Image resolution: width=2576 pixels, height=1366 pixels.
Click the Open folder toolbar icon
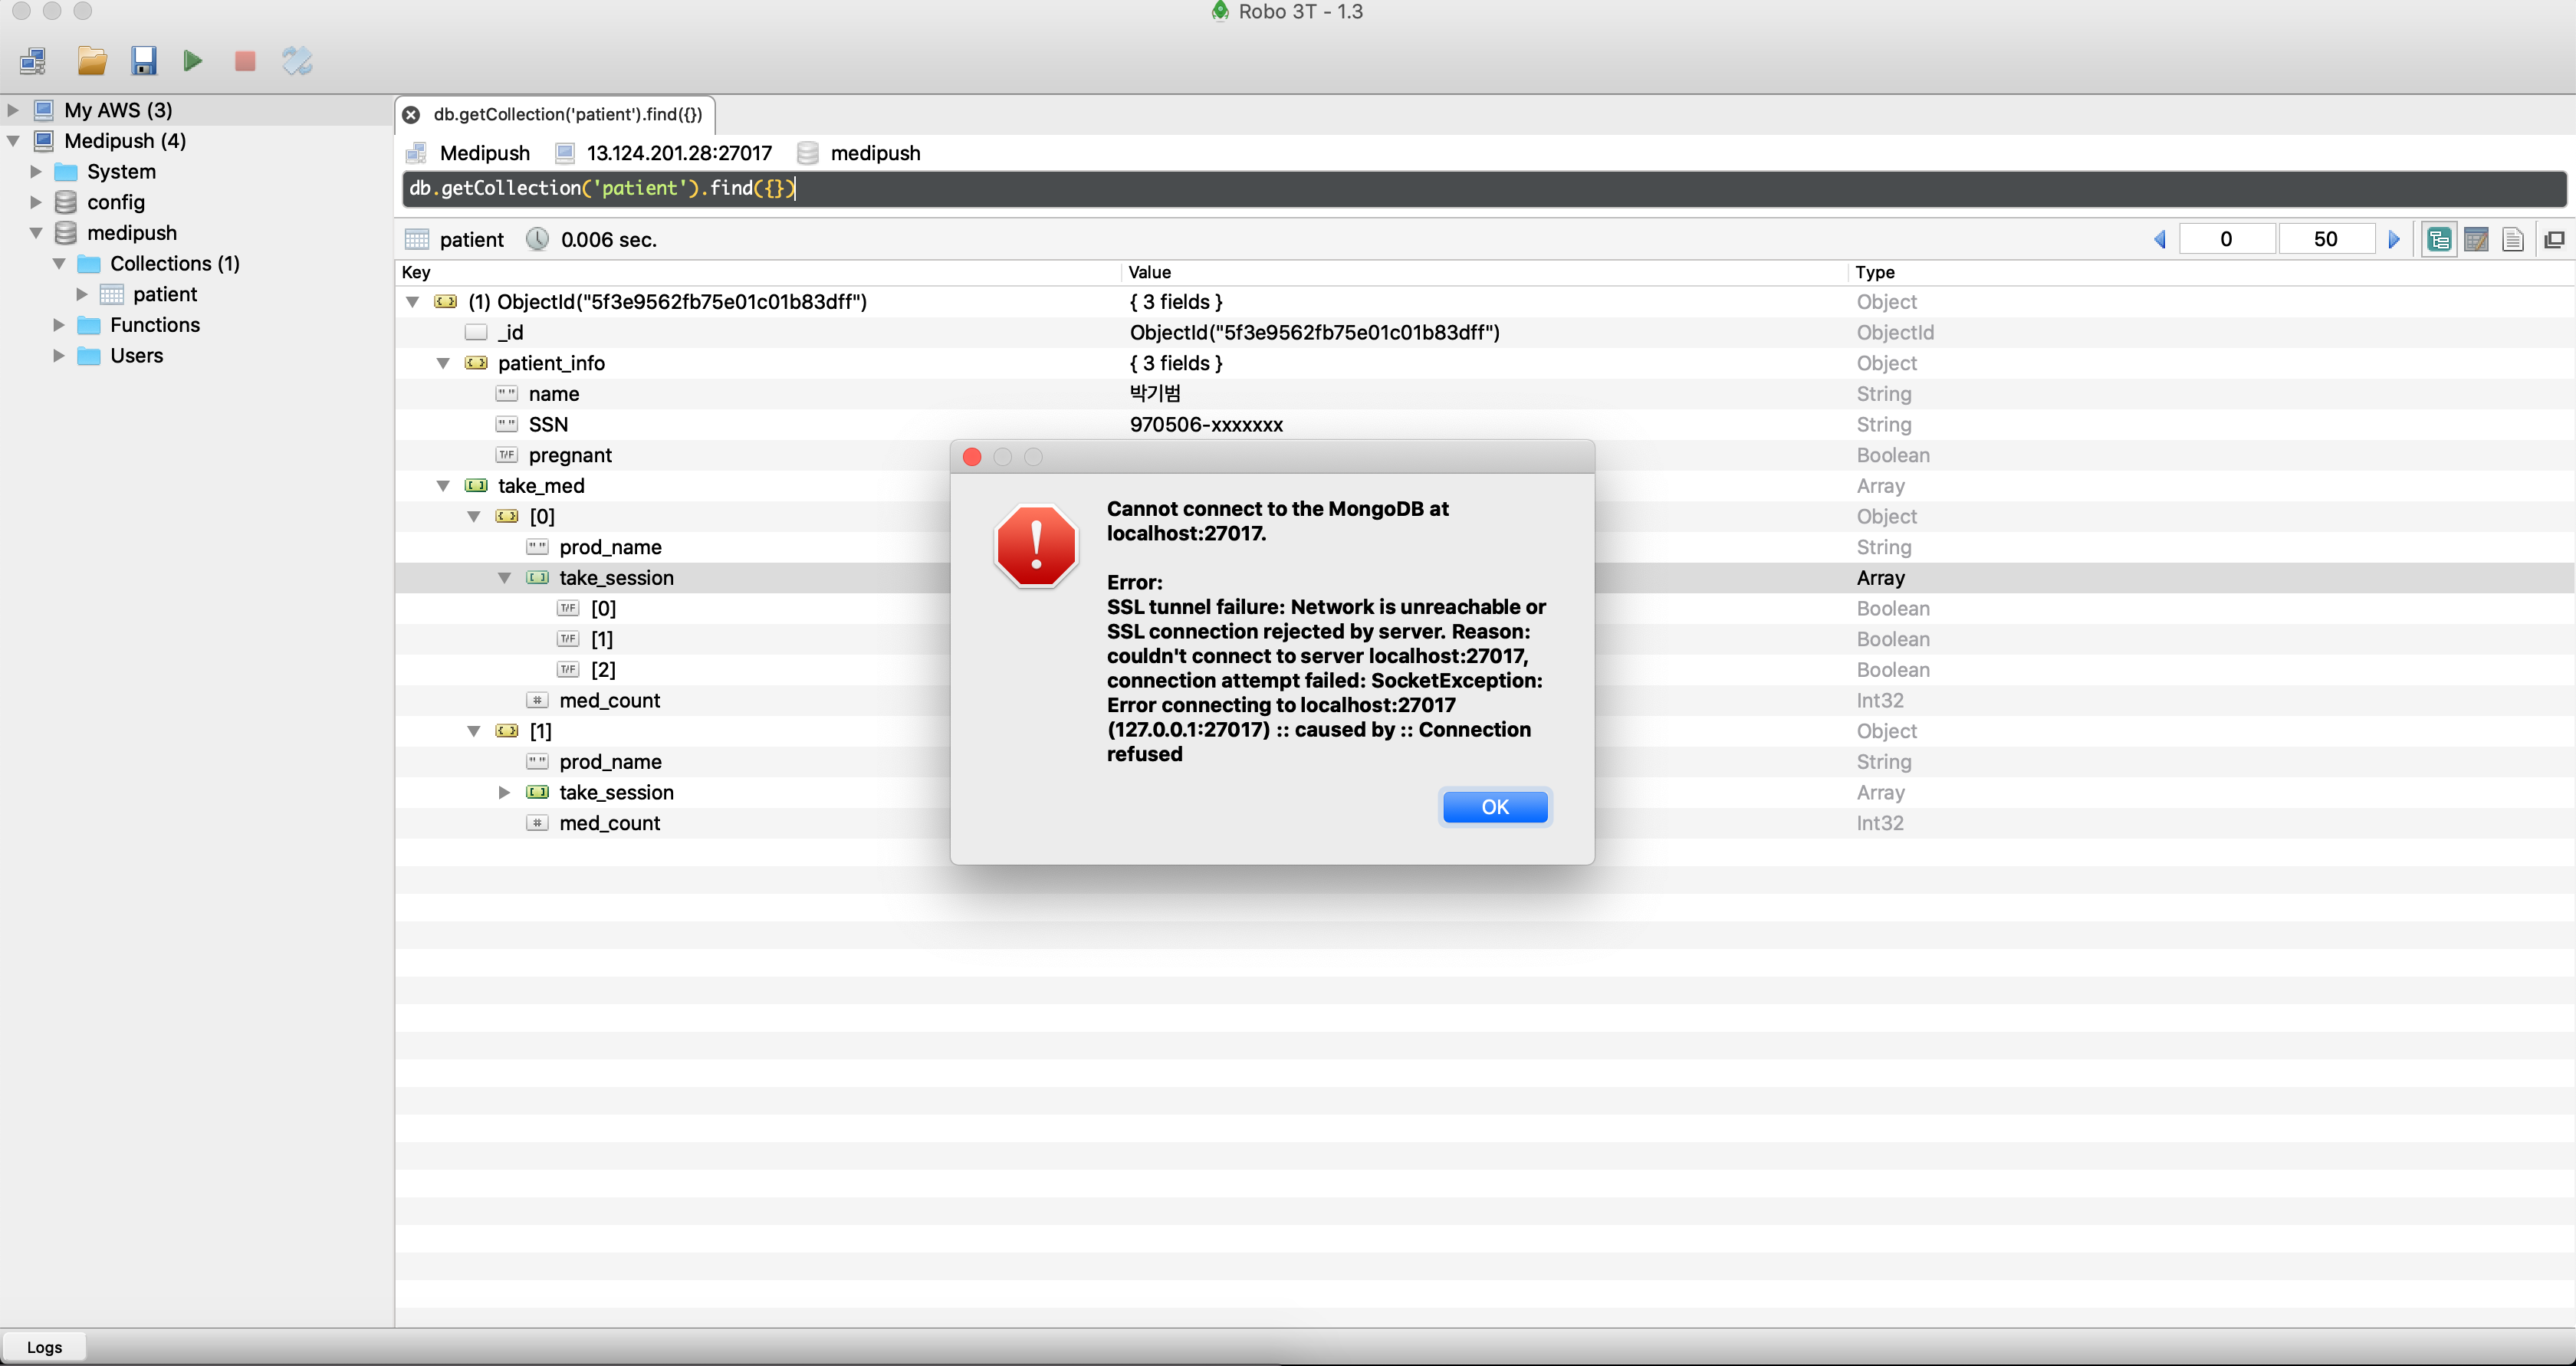pyautogui.click(x=92, y=61)
